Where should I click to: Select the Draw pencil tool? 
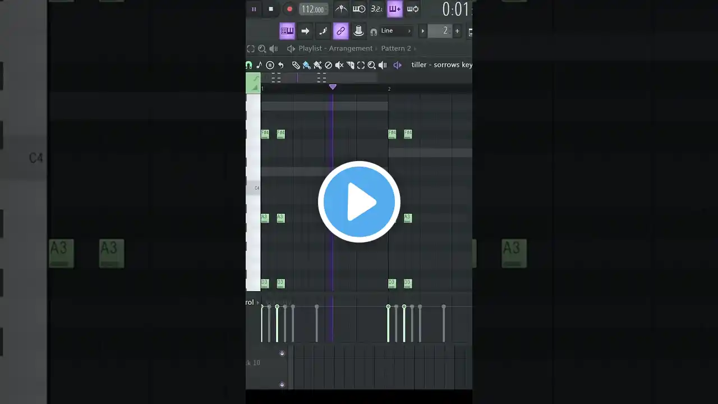pos(296,65)
